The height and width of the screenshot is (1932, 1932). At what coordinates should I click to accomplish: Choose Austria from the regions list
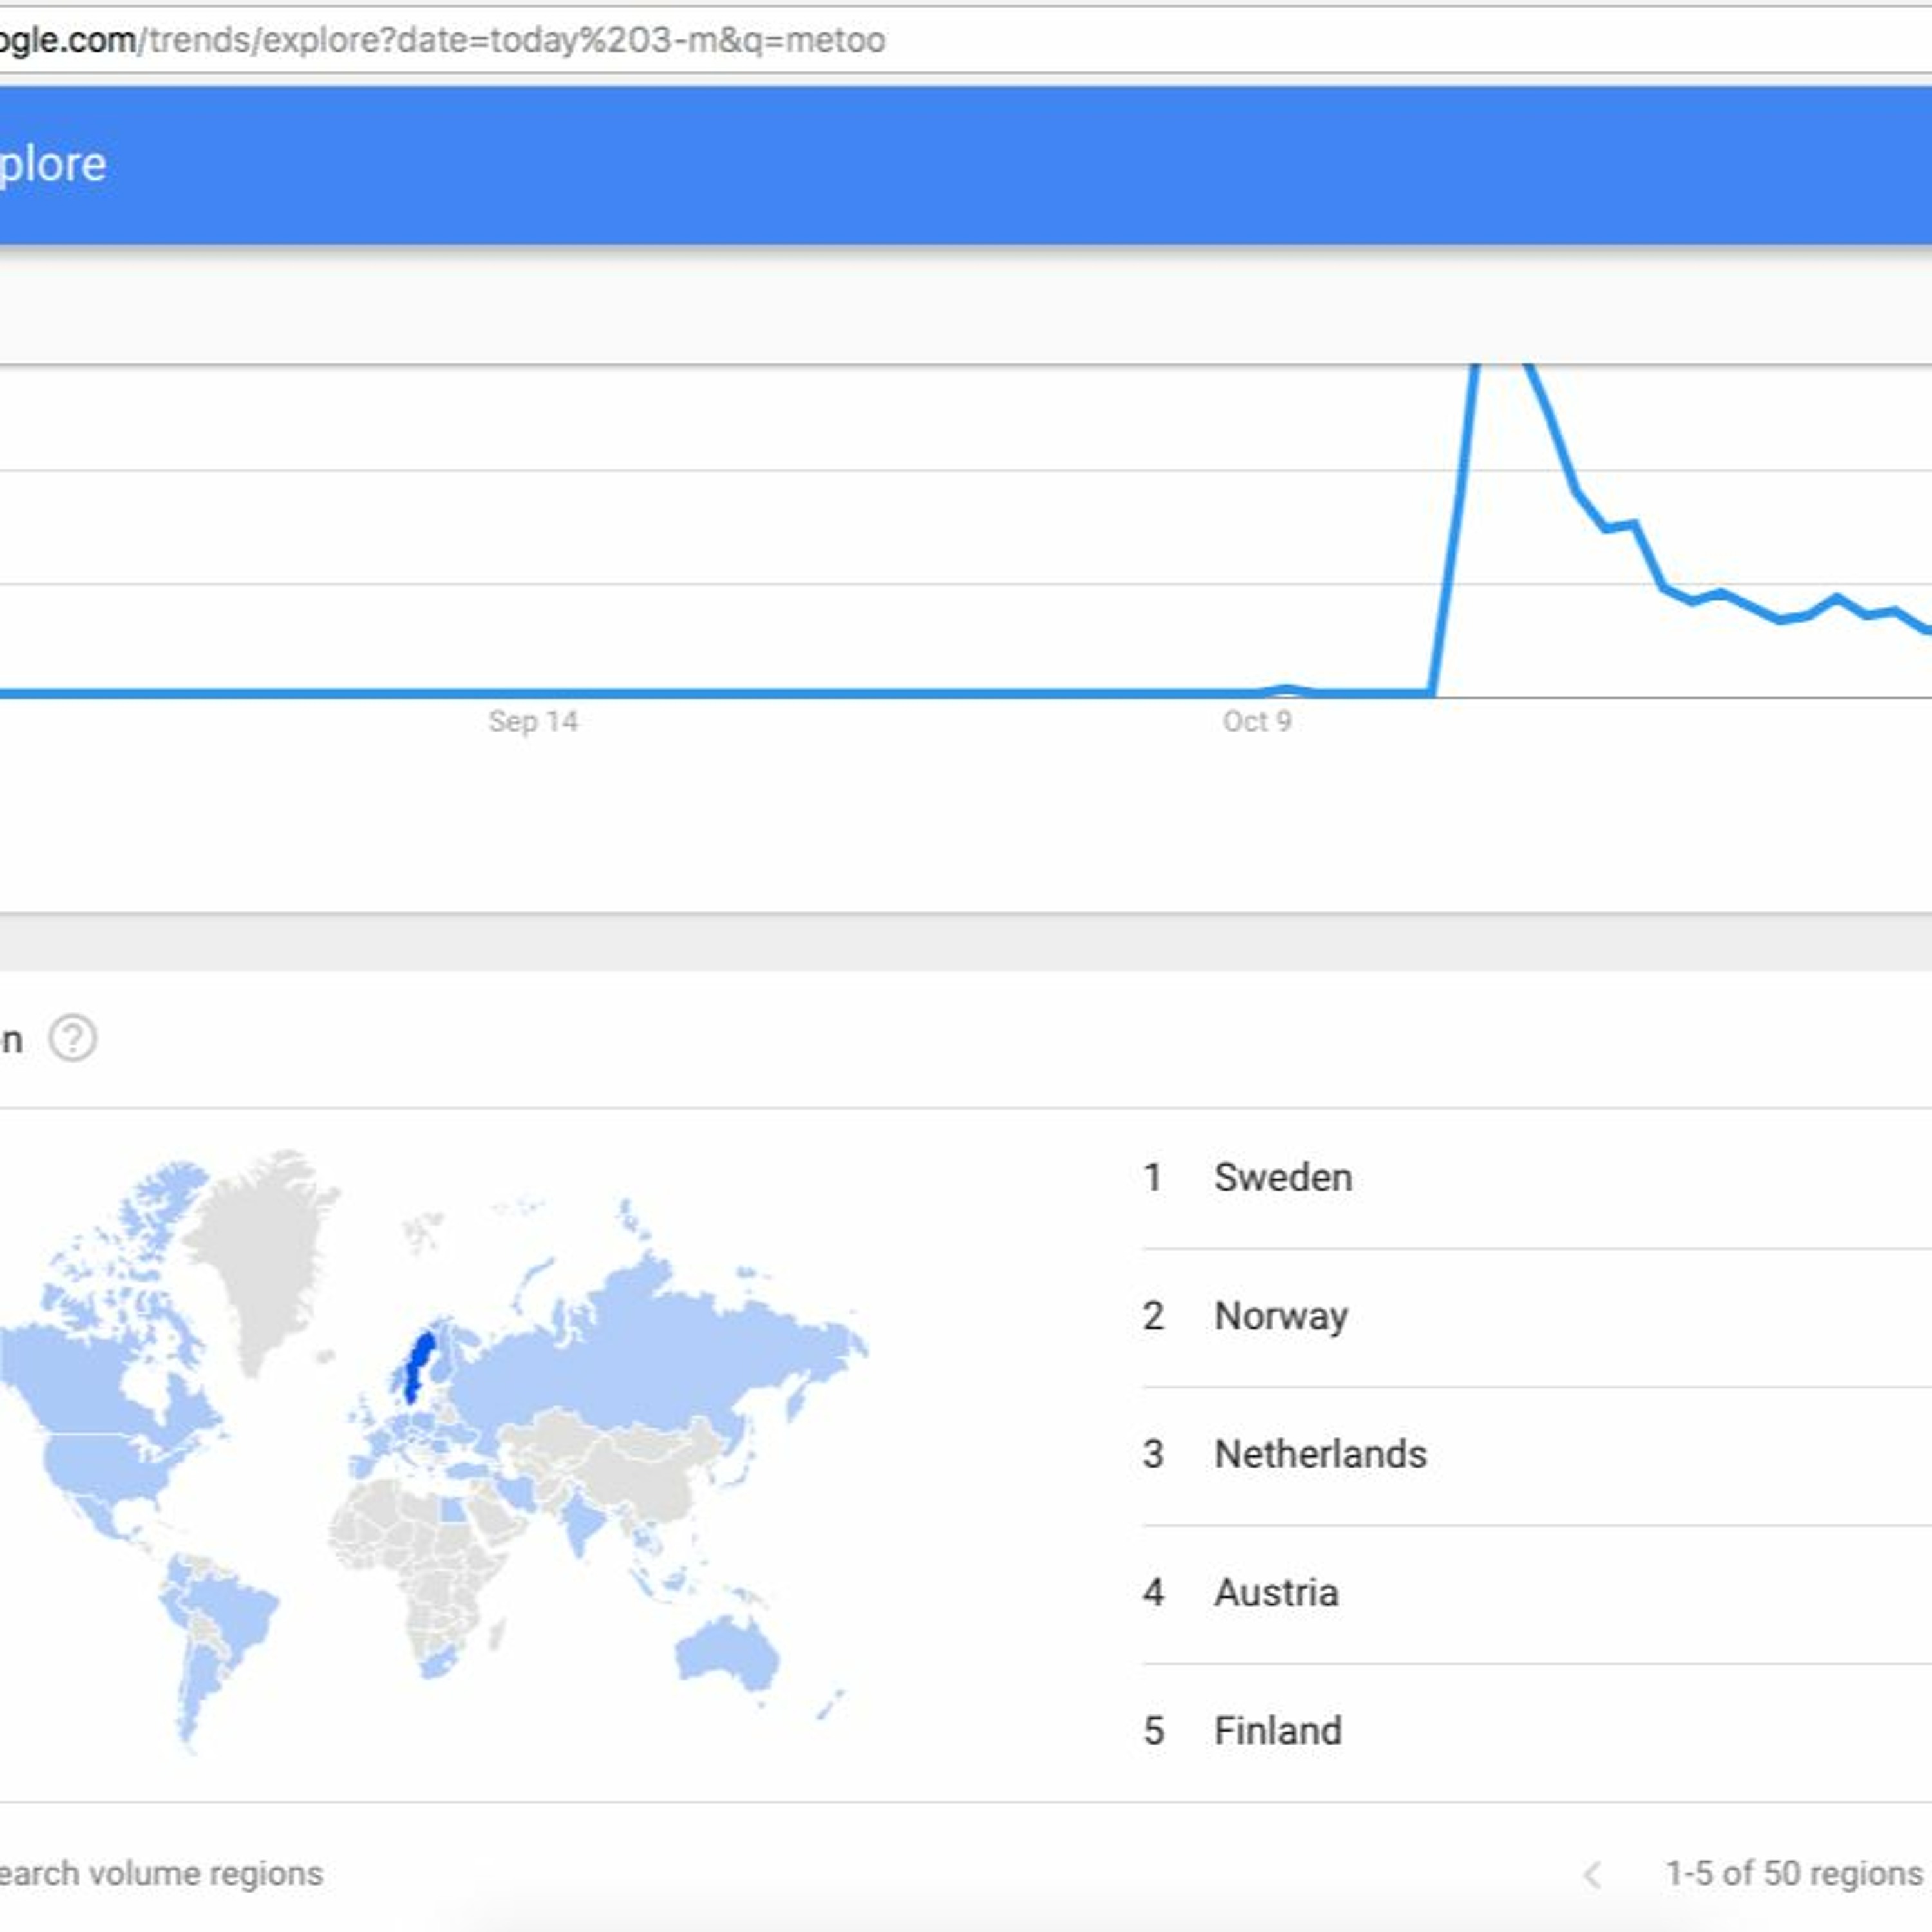(1276, 1592)
